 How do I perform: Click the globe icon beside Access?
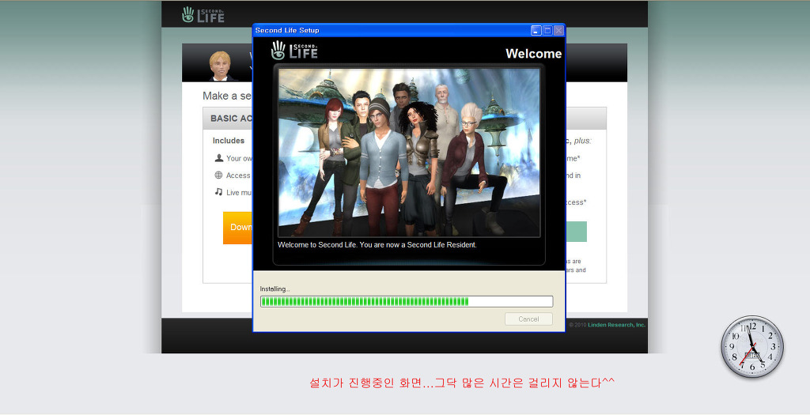click(219, 175)
